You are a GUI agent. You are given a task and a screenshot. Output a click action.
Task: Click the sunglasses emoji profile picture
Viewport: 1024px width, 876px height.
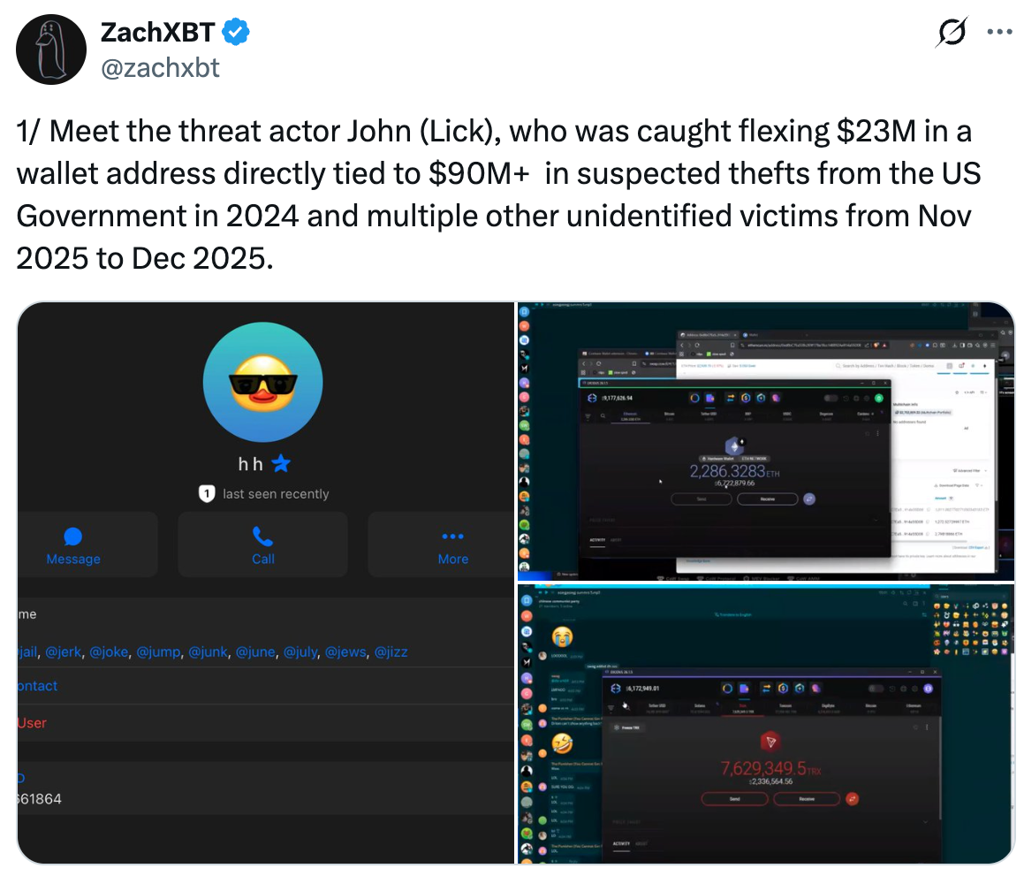pos(263,382)
